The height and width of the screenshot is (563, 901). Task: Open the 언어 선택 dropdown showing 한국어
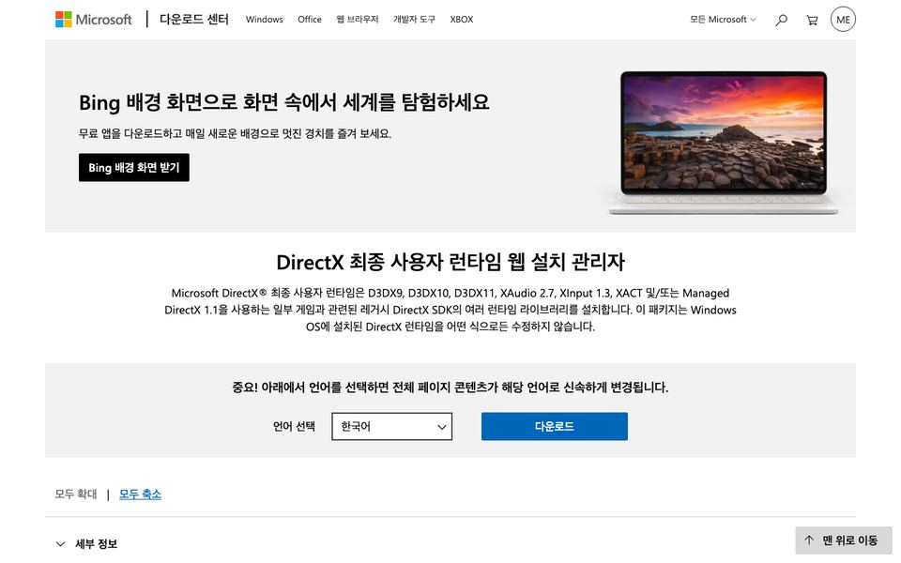pos(392,426)
